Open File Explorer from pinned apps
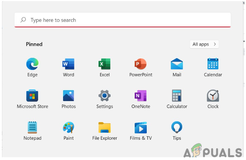 tap(104, 128)
